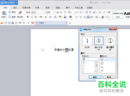Toggle character shading A icon
This screenshot has height=96, width=130.
[x=70, y=17]
